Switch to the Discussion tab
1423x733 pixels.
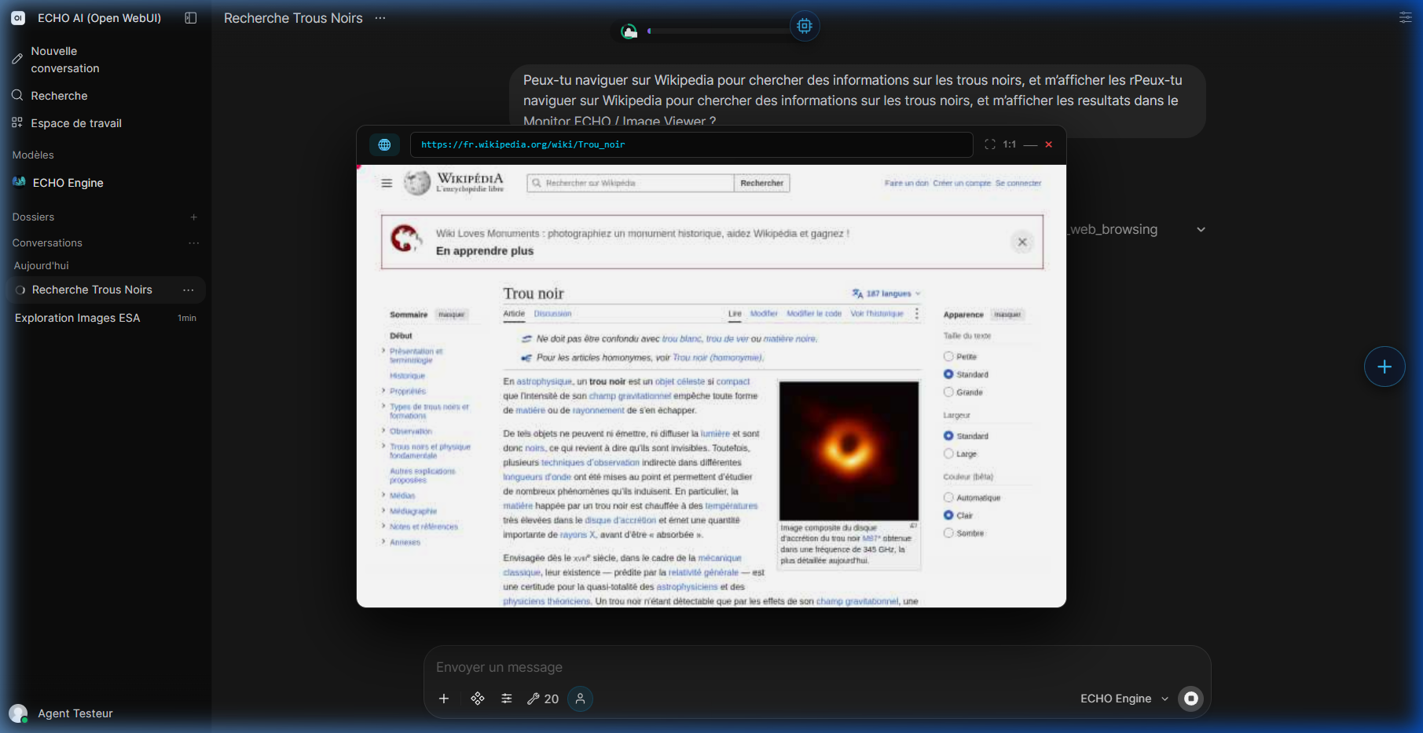[552, 314]
